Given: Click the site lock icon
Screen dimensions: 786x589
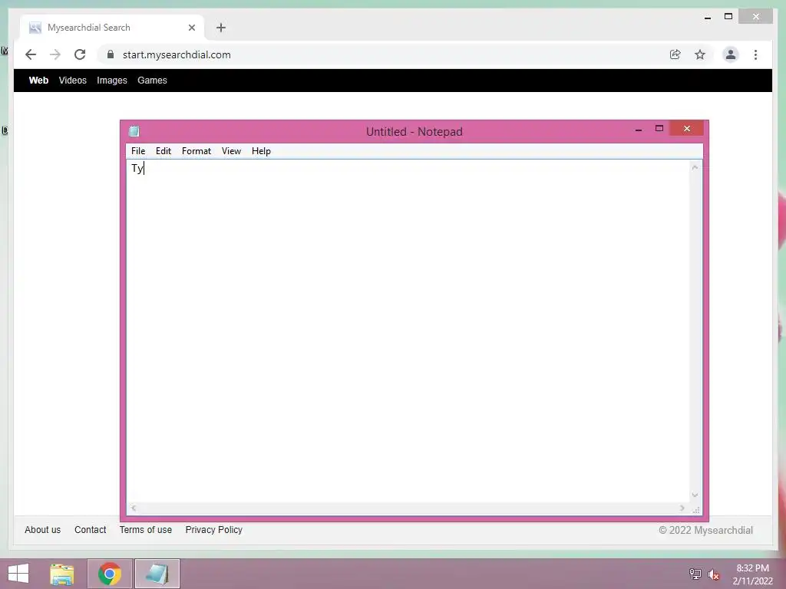Looking at the screenshot, I should (x=111, y=54).
